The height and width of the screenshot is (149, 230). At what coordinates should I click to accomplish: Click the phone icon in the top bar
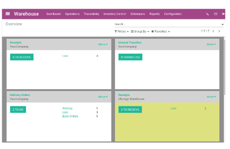click(x=207, y=14)
